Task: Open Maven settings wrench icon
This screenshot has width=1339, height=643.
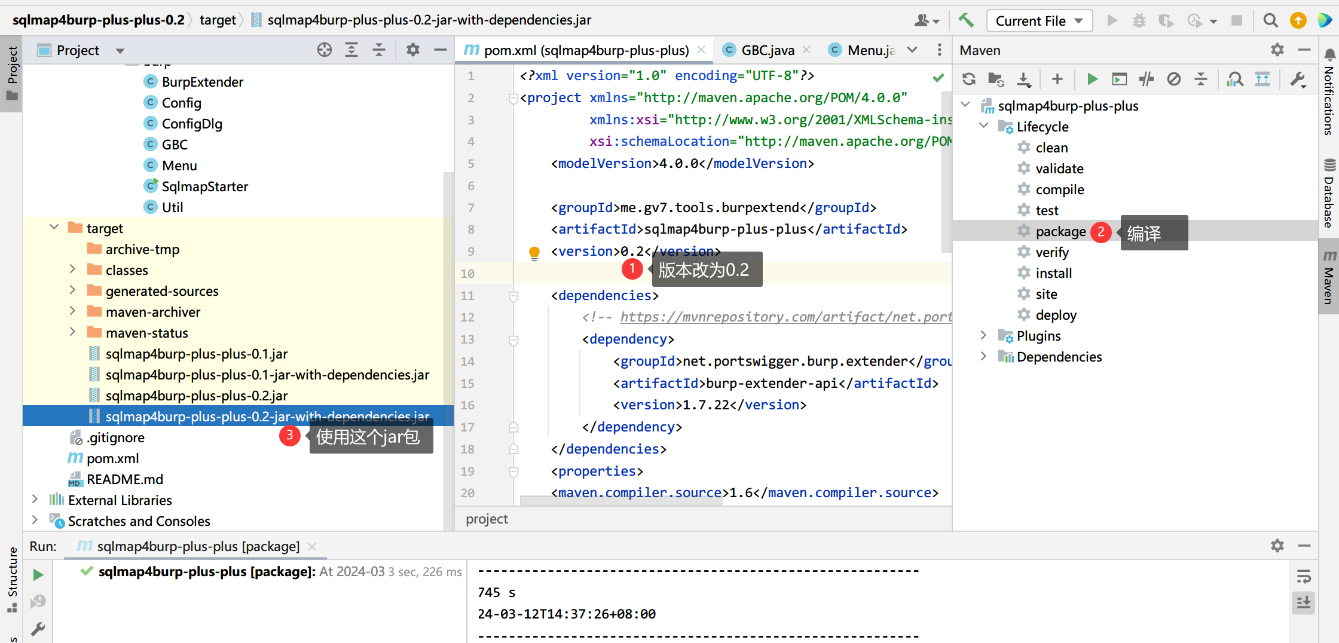Action: click(x=1298, y=79)
